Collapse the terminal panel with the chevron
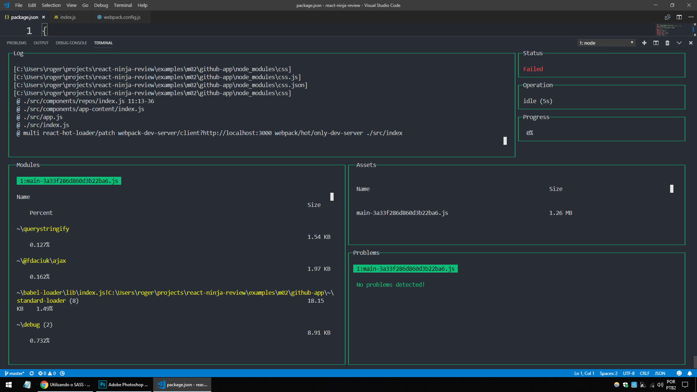 pyautogui.click(x=679, y=43)
